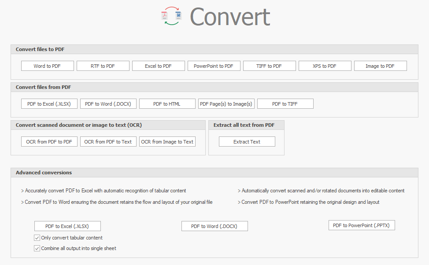
Task: Click OCR from PDF to Text
Action: [108, 142]
